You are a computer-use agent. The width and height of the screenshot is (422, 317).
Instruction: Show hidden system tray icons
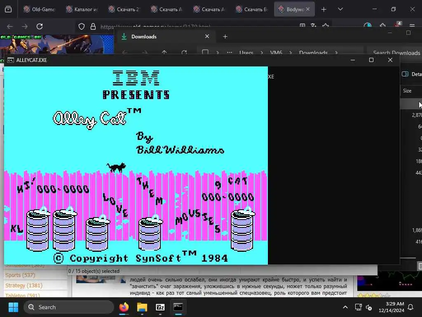345,307
